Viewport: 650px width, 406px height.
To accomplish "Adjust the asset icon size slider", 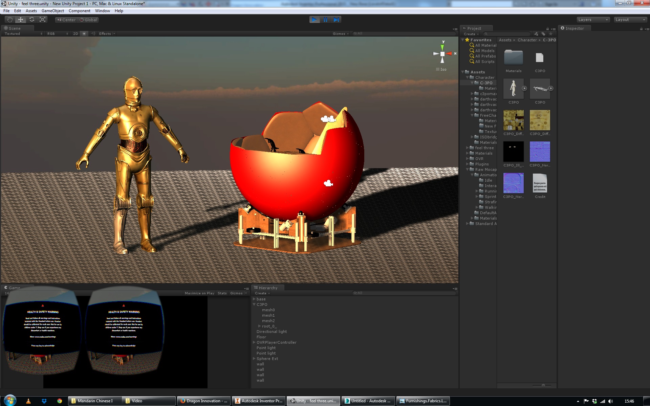I will tap(543, 385).
